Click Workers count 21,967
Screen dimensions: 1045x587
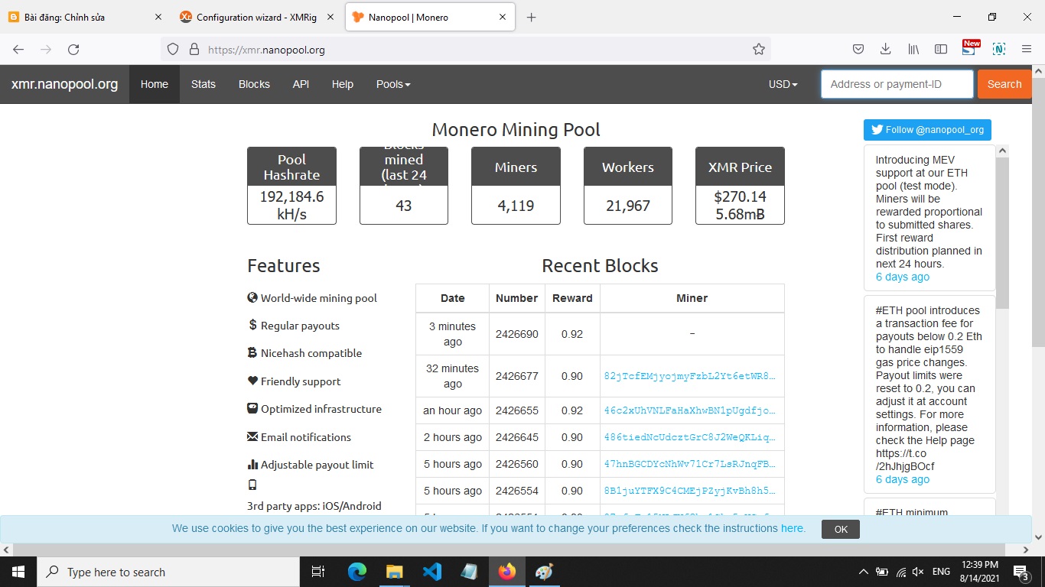tap(627, 206)
